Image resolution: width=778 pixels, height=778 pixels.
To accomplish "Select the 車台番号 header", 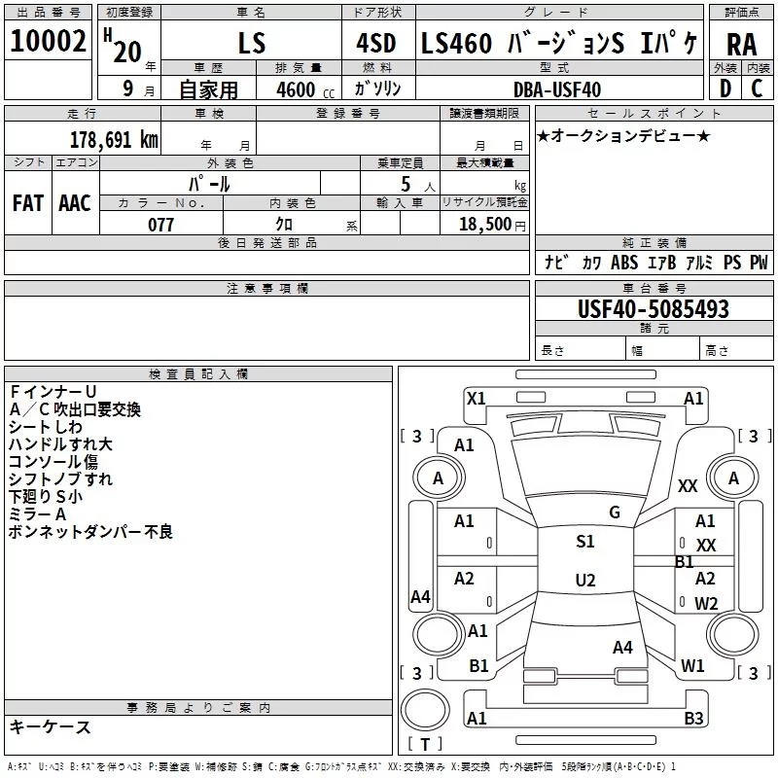I will coord(654,288).
